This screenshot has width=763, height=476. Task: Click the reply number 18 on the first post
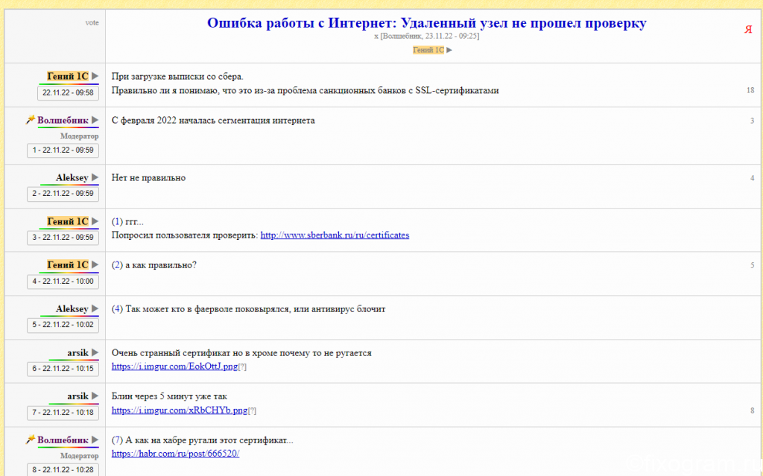point(750,90)
